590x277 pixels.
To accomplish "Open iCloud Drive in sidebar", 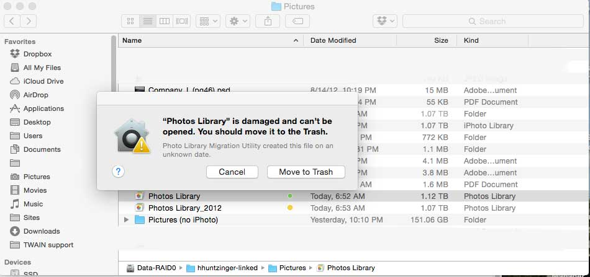I will tap(43, 81).
